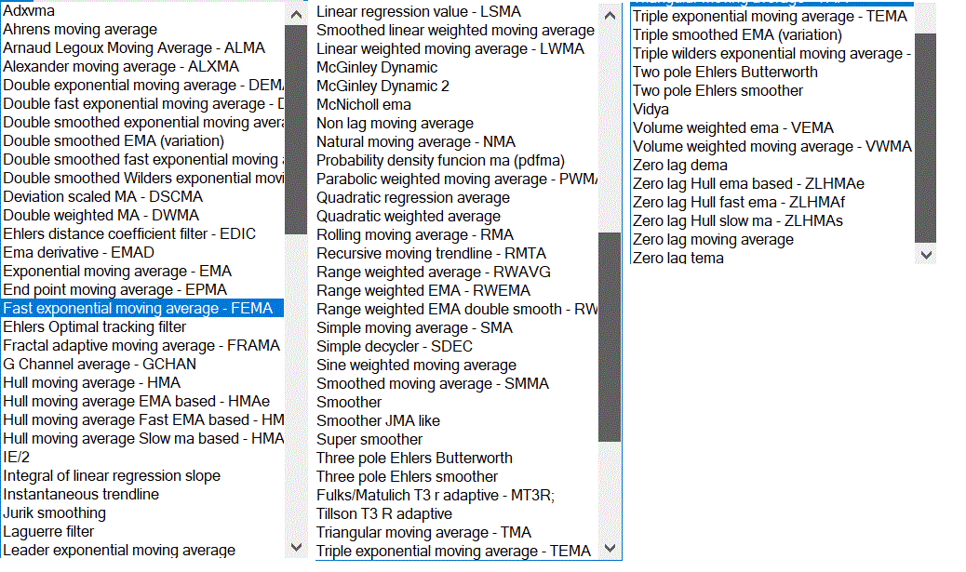Choose Arnaud Legoux Moving Average - ALMA
The height and width of the screenshot is (572, 966).
click(x=134, y=48)
